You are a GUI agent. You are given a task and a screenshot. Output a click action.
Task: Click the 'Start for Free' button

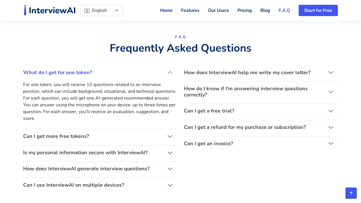click(x=318, y=10)
